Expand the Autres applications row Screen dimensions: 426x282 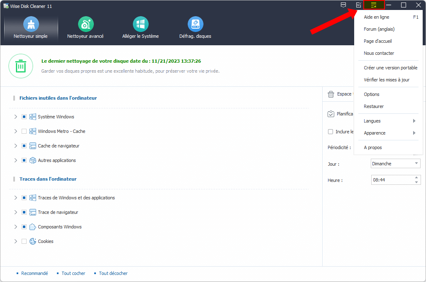[16, 161]
